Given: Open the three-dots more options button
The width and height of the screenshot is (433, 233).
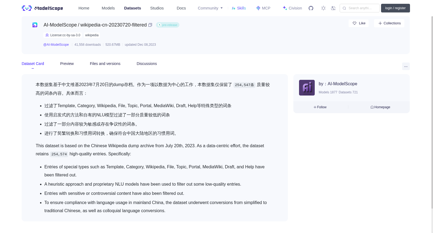Looking at the screenshot, I should (x=406, y=66).
